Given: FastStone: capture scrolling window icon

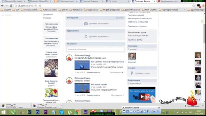Looking at the screenshot, I should pyautogui.click(x=141, y=111).
